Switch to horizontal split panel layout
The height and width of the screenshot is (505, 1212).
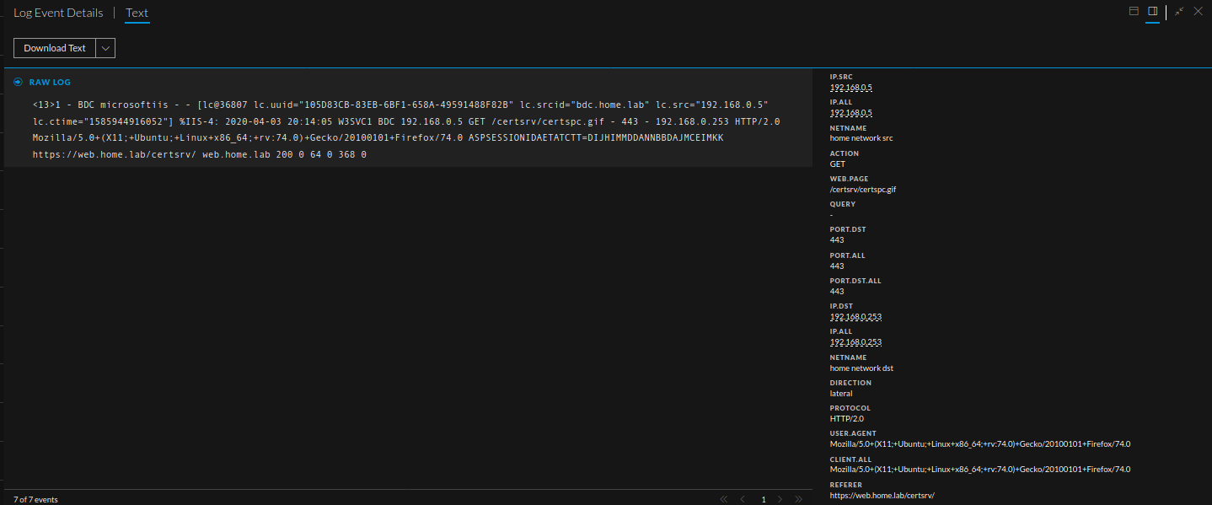coord(1134,12)
